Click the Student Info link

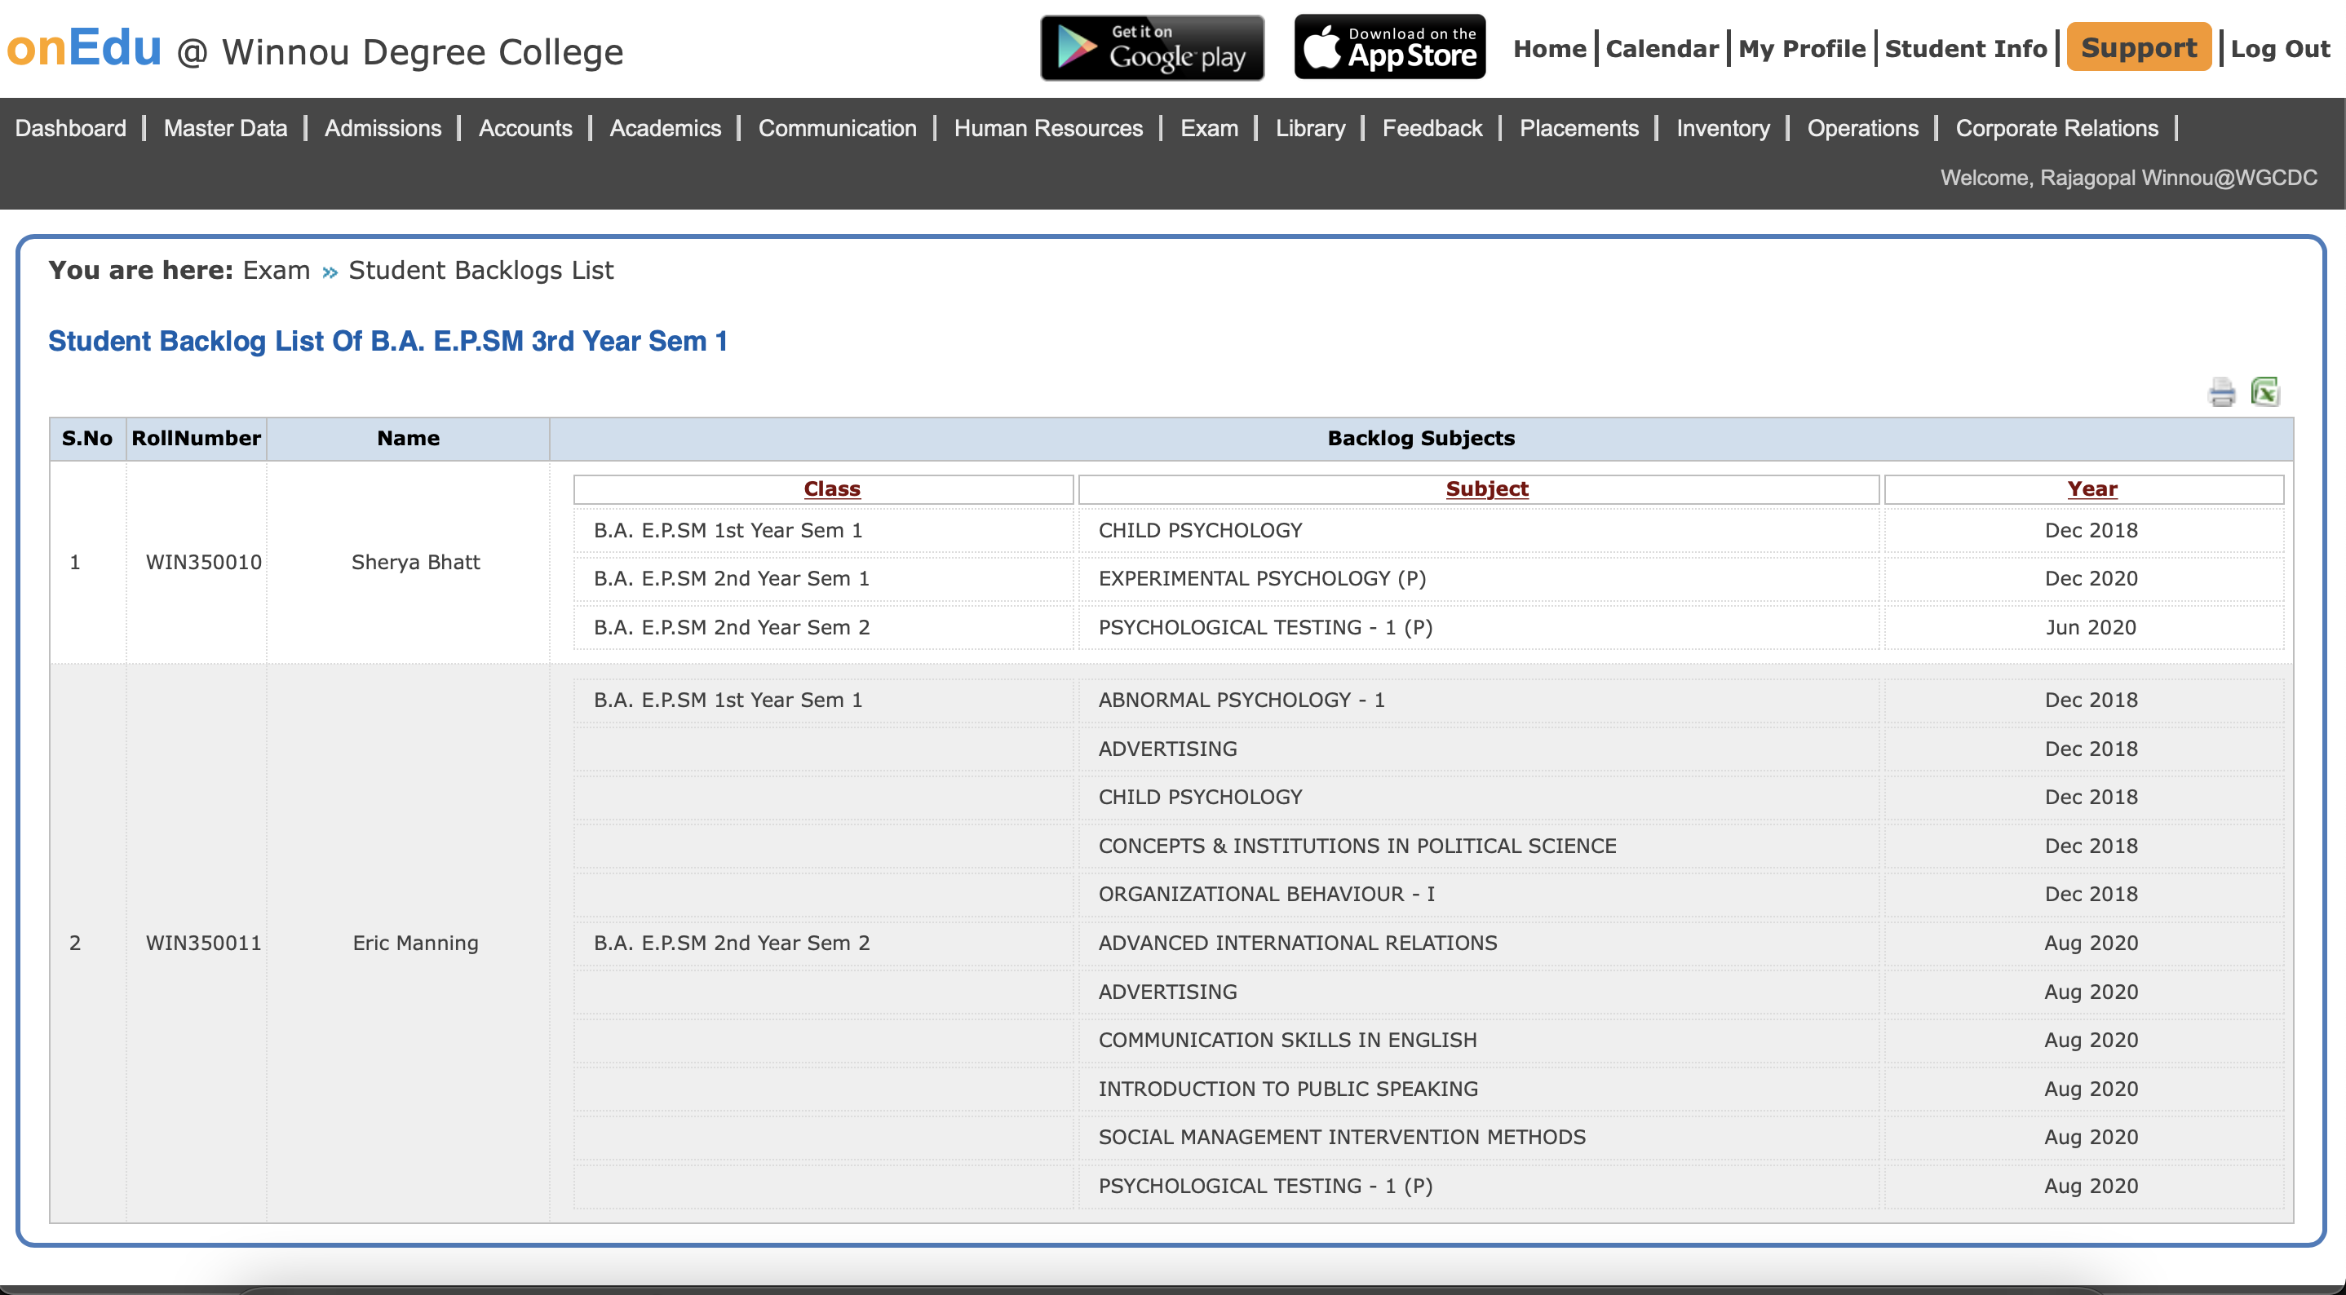click(x=1965, y=49)
